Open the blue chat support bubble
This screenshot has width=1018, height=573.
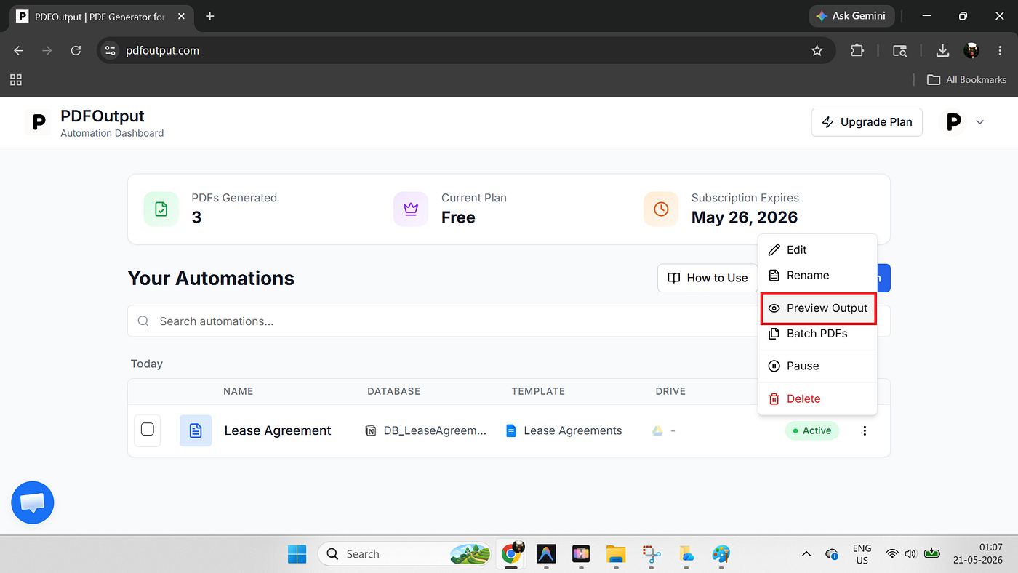coord(33,502)
